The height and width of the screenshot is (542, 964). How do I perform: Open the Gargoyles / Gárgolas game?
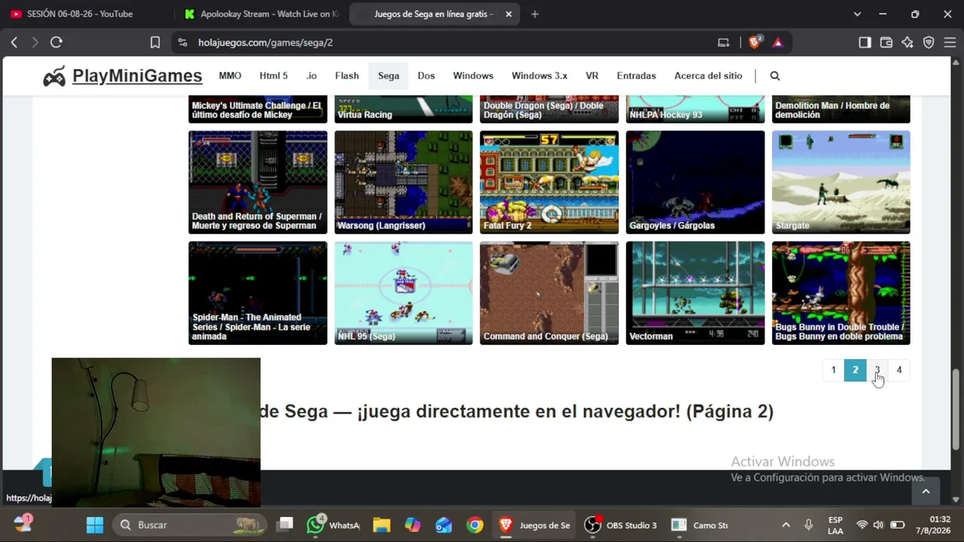[695, 182]
